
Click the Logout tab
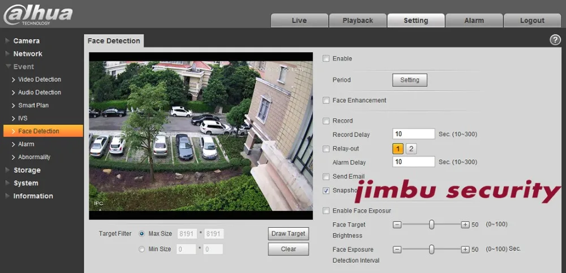[x=532, y=20]
